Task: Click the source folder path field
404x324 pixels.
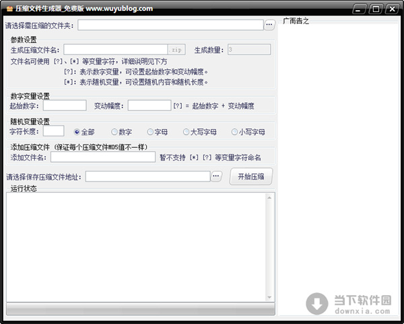Action: click(x=170, y=25)
